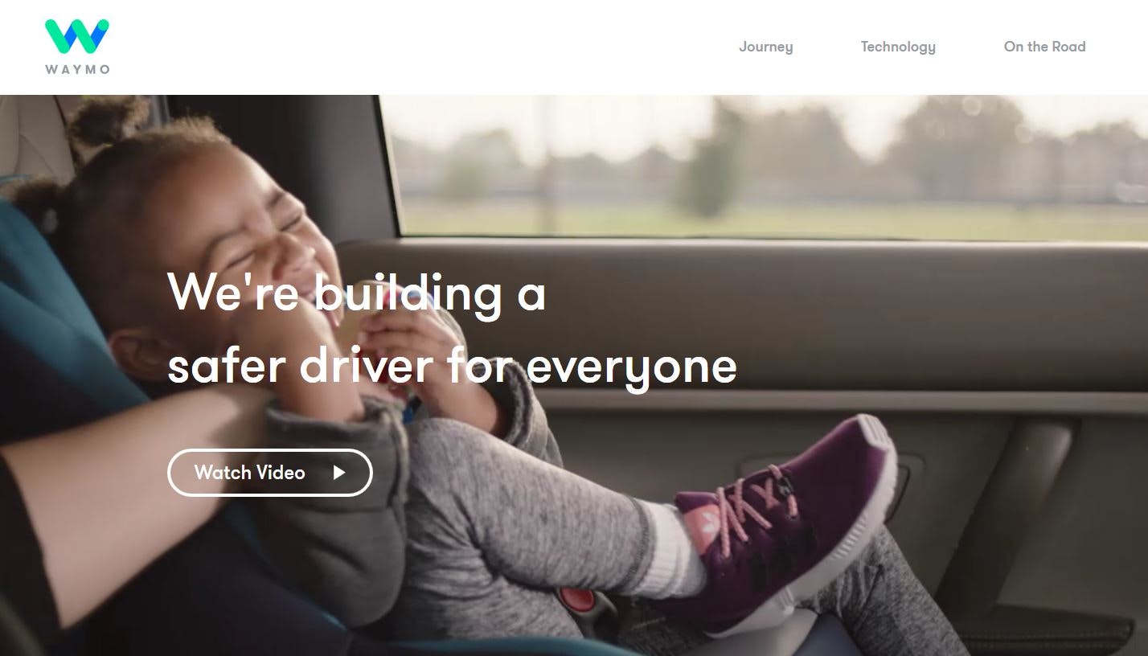The height and width of the screenshot is (656, 1148).
Task: Go to the On the Road page
Action: 1044,47
